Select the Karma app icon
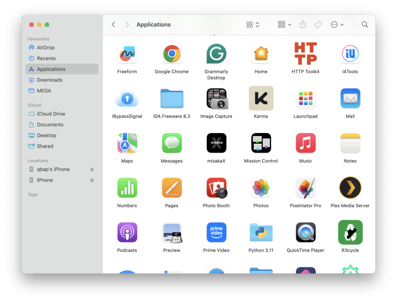 261,98
